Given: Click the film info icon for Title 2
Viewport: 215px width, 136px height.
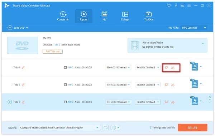Looking at the screenshot, I should (x=65, y=102).
